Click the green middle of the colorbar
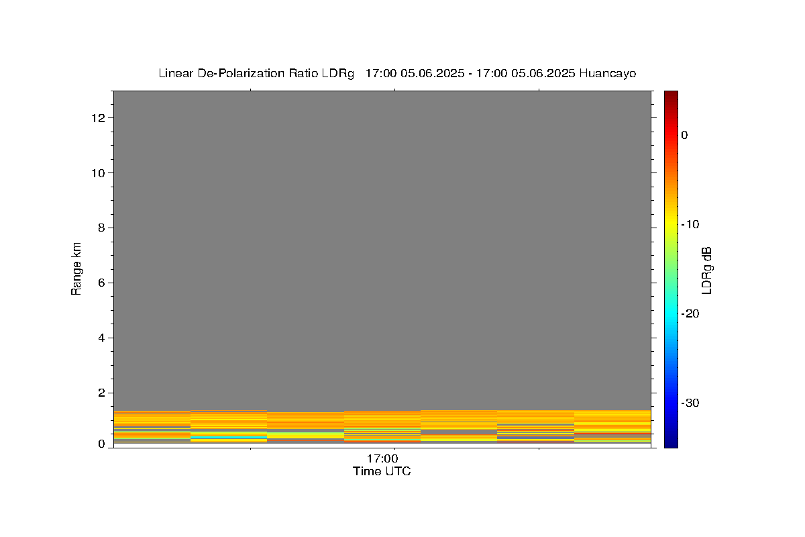 pos(671,268)
